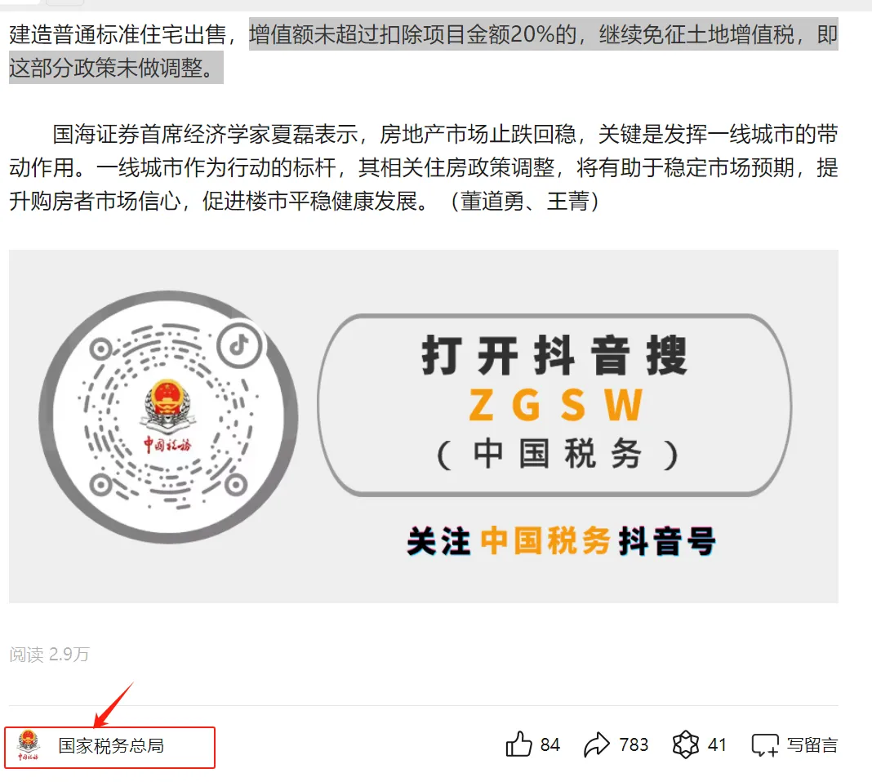Click the author names 董道勇、王菁

click(524, 201)
